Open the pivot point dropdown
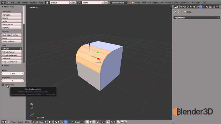The height and width of the screenshot is (124, 221). [57, 122]
